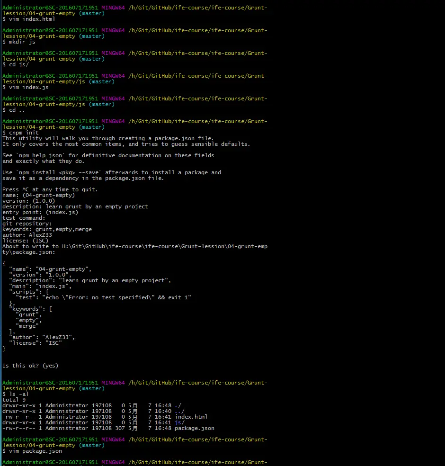Screen dimensions: 445x466
Task: Click 'package.json' in the ls listing row
Action: [x=194, y=429]
